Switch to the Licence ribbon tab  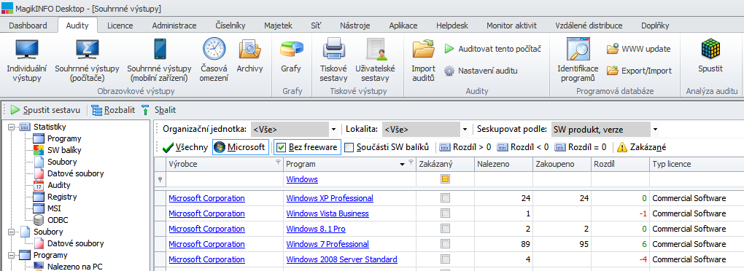(120, 25)
